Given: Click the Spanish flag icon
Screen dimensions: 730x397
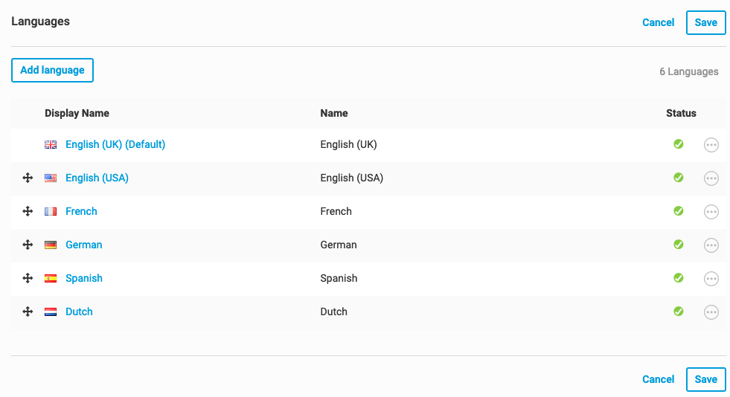Looking at the screenshot, I should click(x=51, y=279).
